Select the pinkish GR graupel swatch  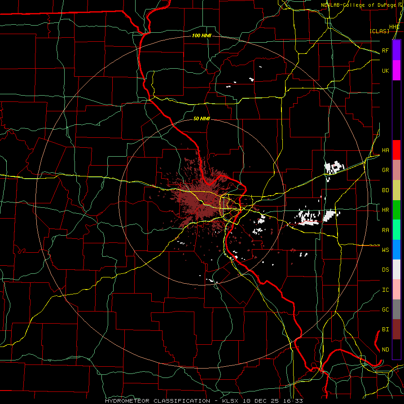(x=396, y=170)
